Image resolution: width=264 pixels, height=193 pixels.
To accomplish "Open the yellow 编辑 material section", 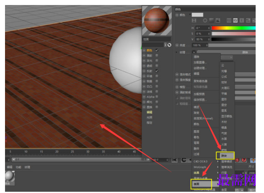I will [150, 112].
